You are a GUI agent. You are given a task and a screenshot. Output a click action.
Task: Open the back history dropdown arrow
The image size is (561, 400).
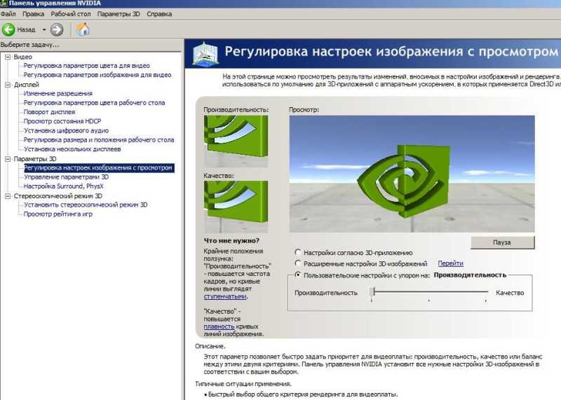(x=44, y=29)
